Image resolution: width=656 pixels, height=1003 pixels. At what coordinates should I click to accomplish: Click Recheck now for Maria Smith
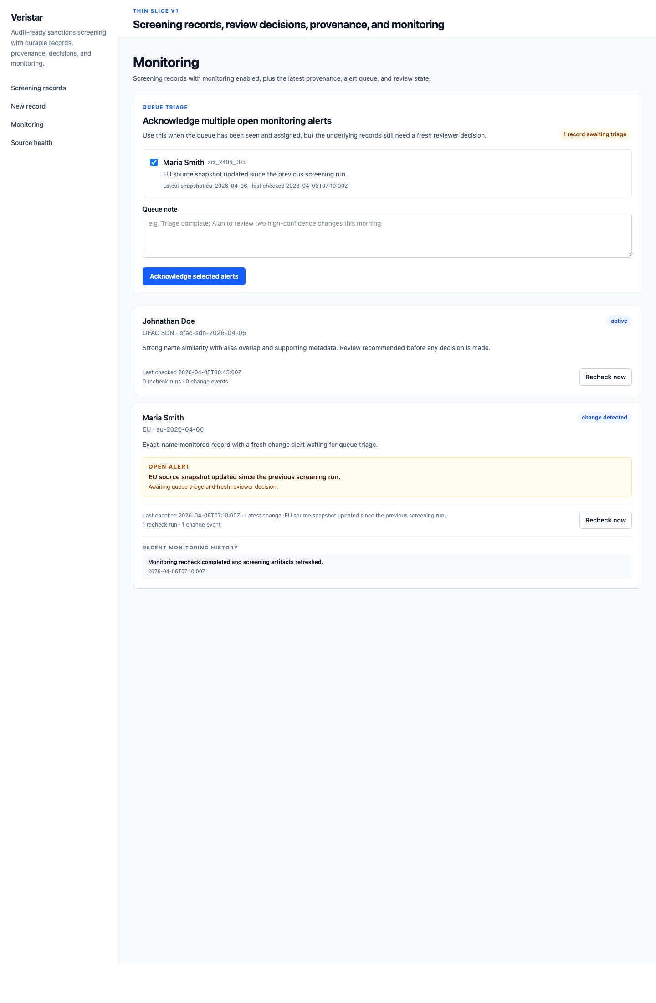[605, 520]
